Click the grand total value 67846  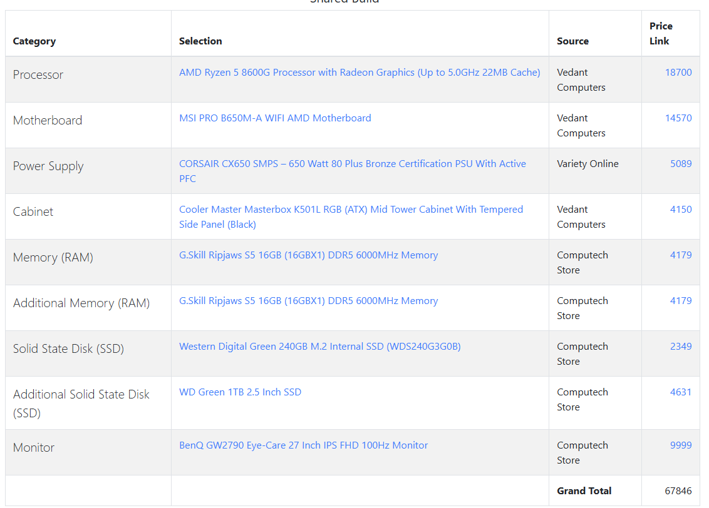pos(678,491)
